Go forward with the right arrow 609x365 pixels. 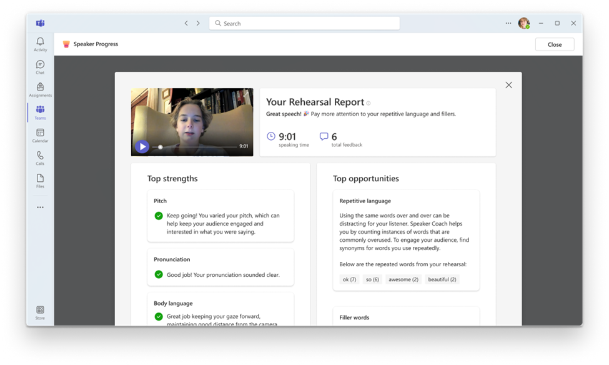198,23
